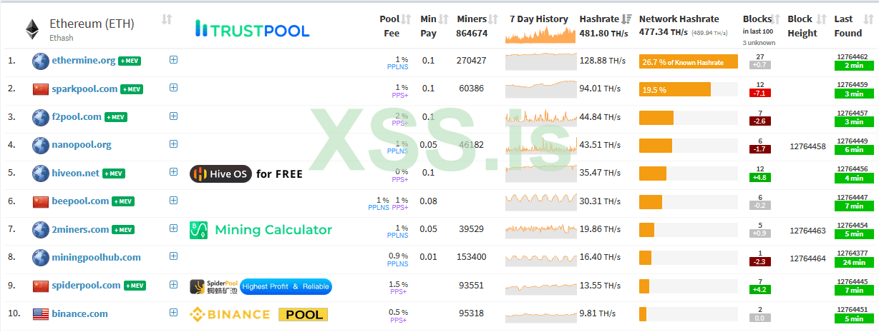Sort the table by Min Pay
Viewport: 879px width, 332px height.
tap(443, 19)
